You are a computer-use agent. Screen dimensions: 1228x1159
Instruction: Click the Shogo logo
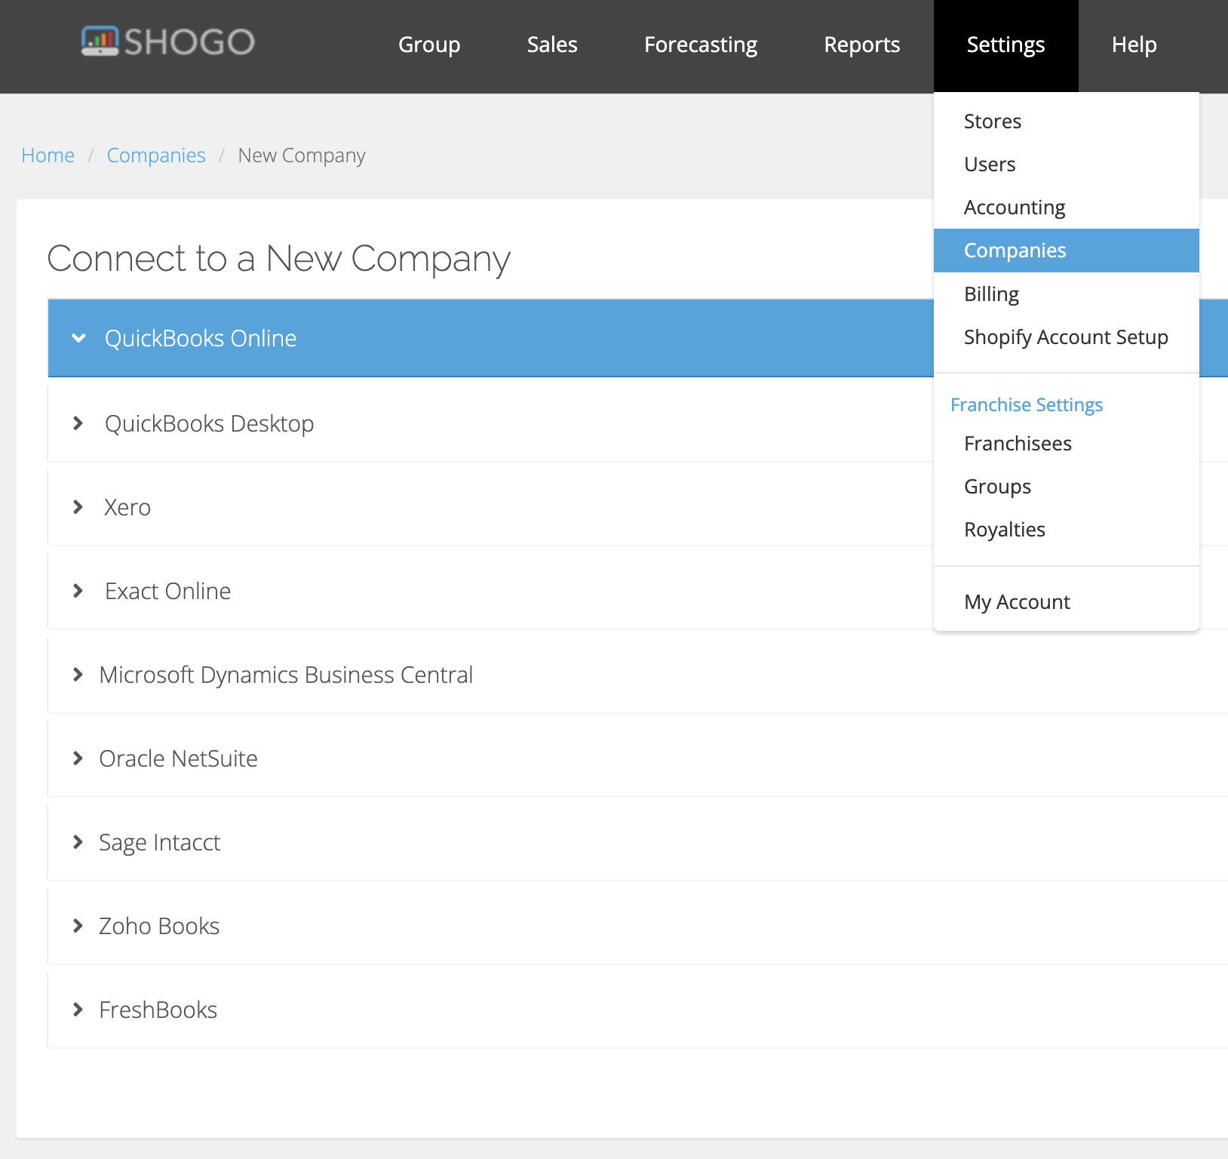point(167,42)
